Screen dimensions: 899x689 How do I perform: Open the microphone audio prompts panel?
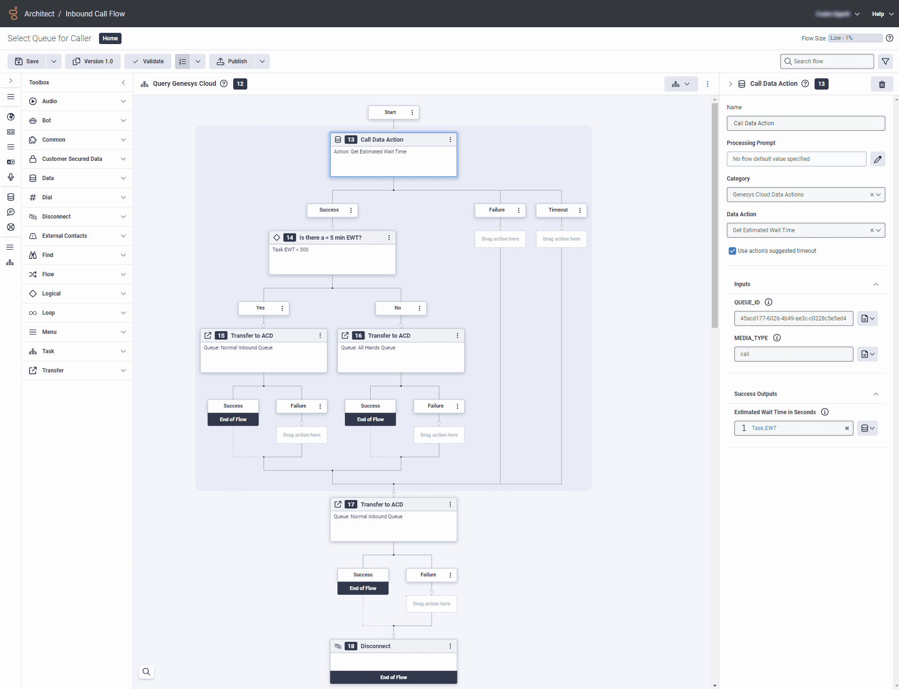(10, 177)
